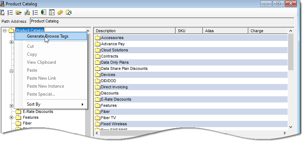Click the Charge column header
This screenshot has height=143, width=304.
pos(268,31)
